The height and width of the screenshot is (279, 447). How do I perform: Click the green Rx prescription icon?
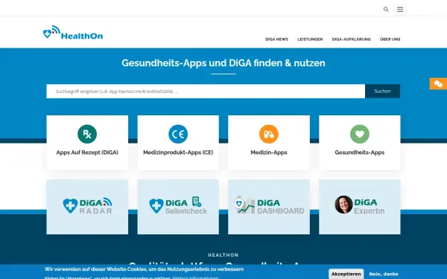[x=87, y=134]
